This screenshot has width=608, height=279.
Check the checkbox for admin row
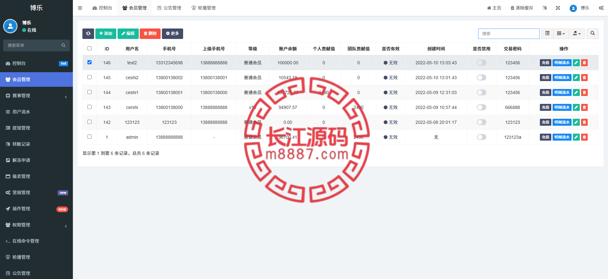pyautogui.click(x=89, y=137)
